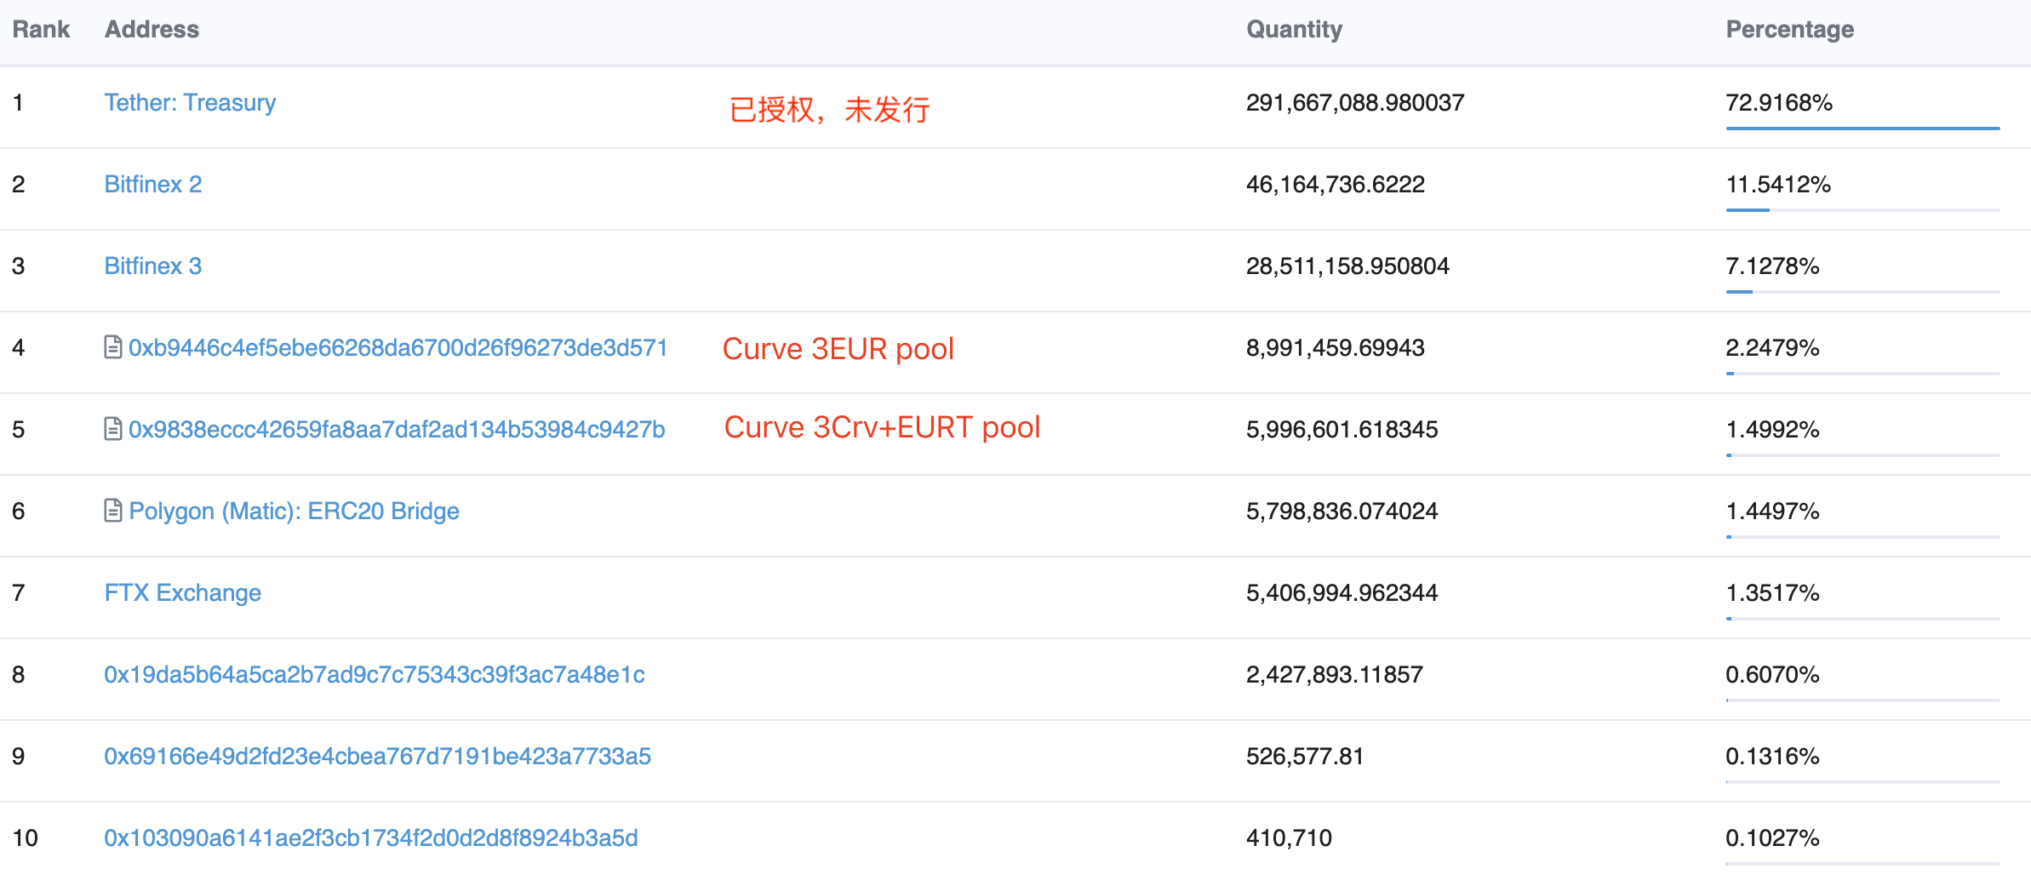Open address 0xb9446c4ef5ebe66268da6700d26f96273de3d571
Viewport: 2031px width, 880px height.
click(x=398, y=348)
